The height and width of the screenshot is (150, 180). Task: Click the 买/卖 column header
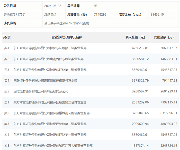7,37
